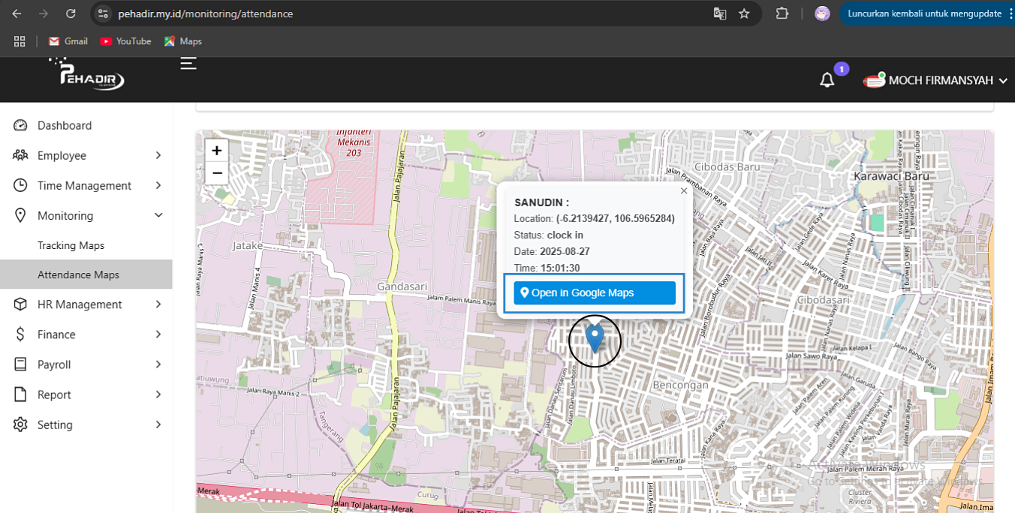The width and height of the screenshot is (1015, 513).
Task: Close the Sanudin info popup
Action: coord(684,190)
